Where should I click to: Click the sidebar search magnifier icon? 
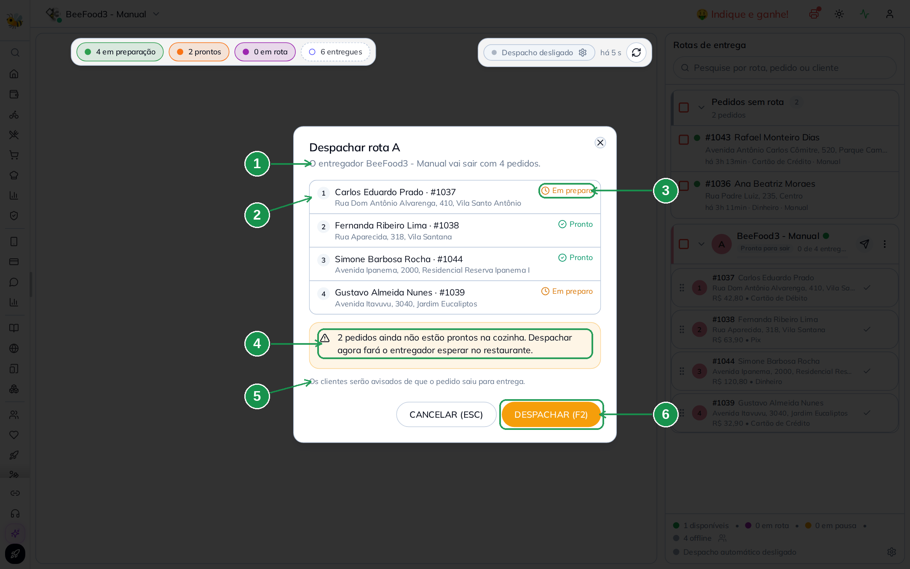click(15, 53)
